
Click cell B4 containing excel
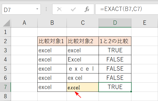(52, 59)
